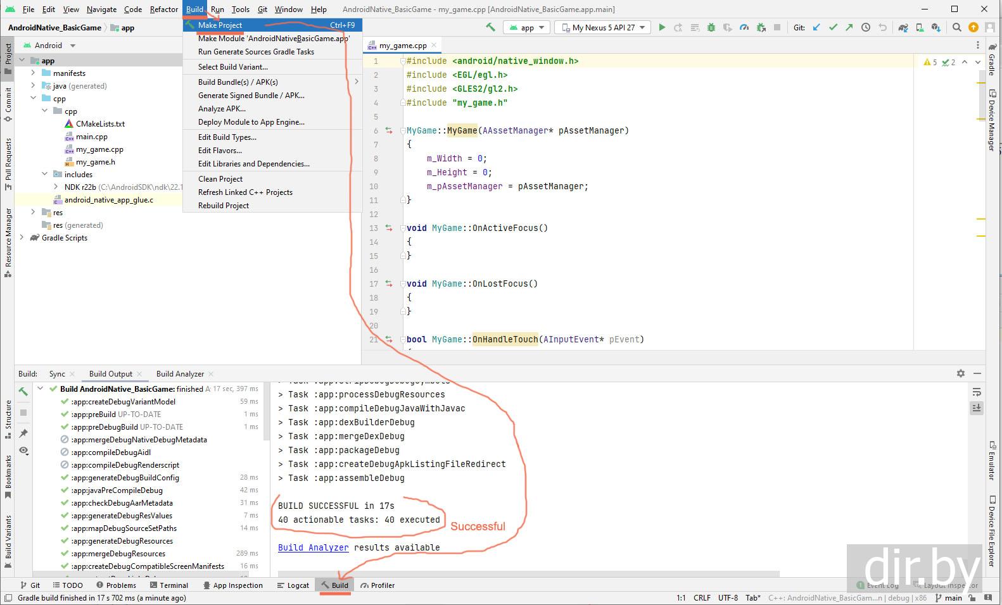Open the Build Analyzer results link
The width and height of the screenshot is (1002, 605).
[x=313, y=547]
